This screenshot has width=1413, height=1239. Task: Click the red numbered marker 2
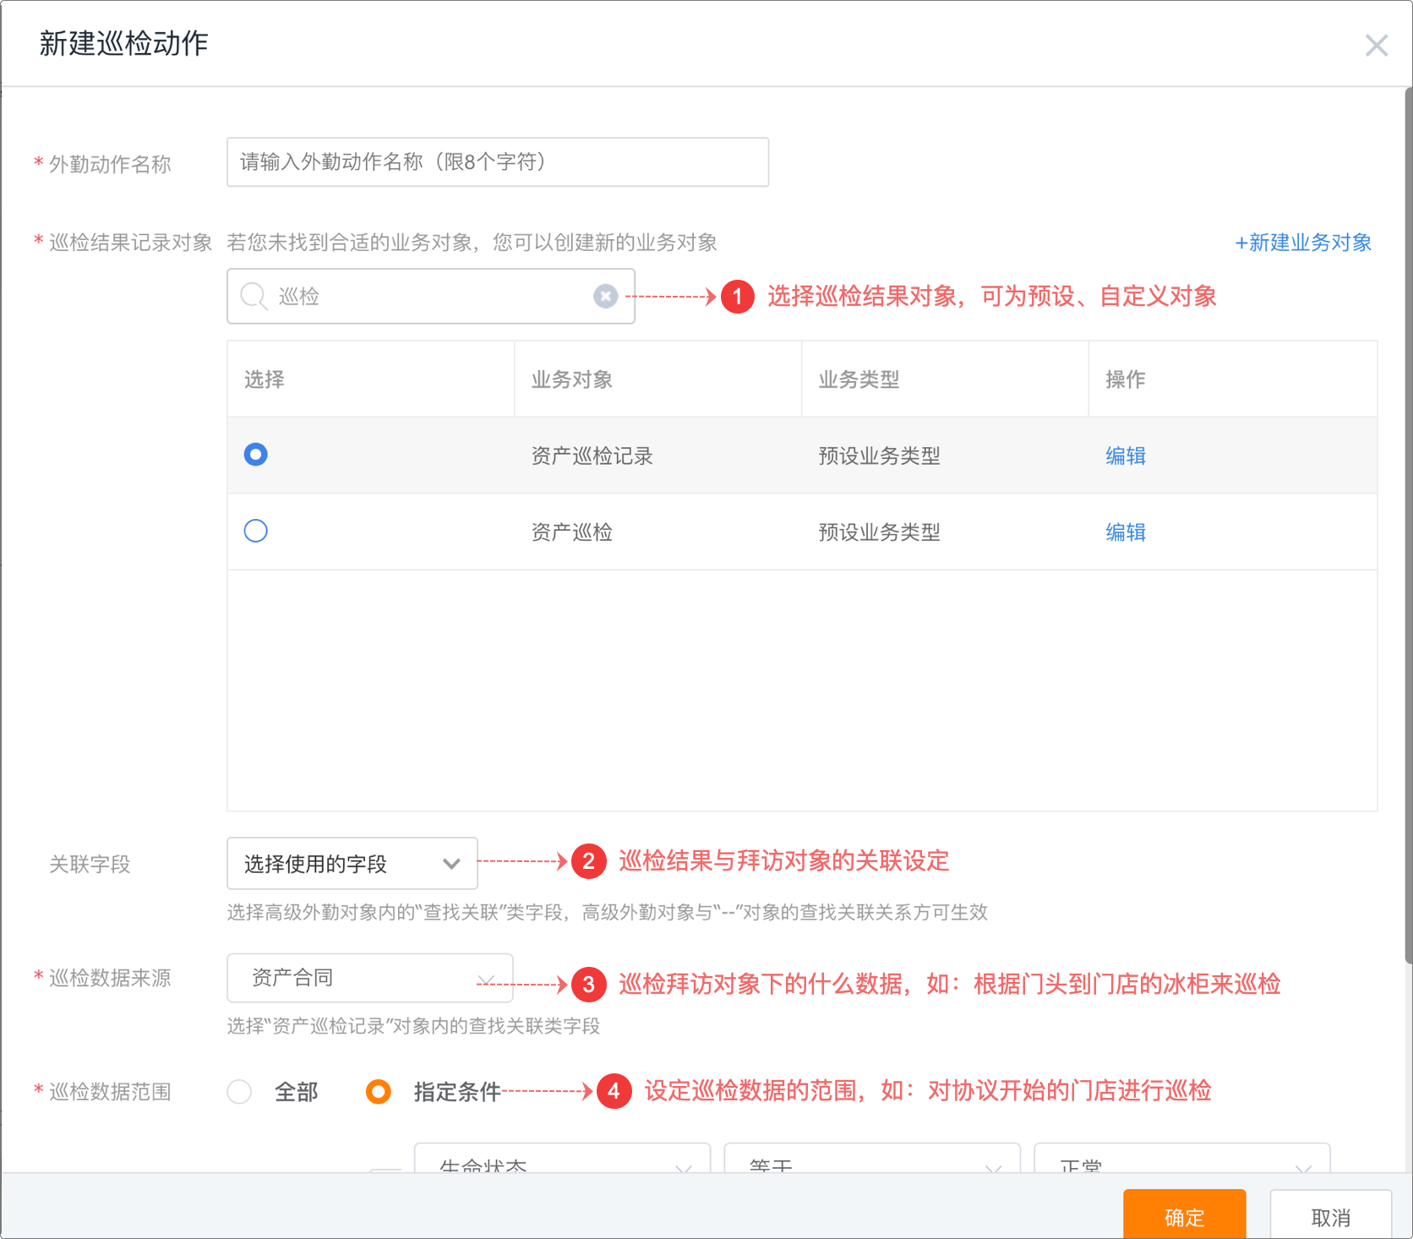click(x=588, y=861)
